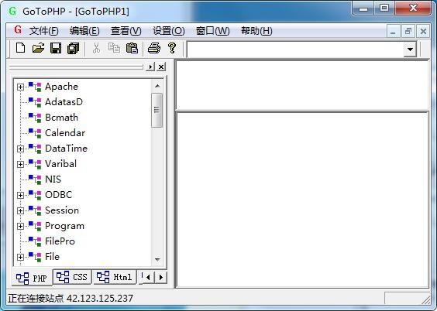Screen dimensions: 437x311
Task: Click the DataTime node icon
Action: (x=35, y=149)
